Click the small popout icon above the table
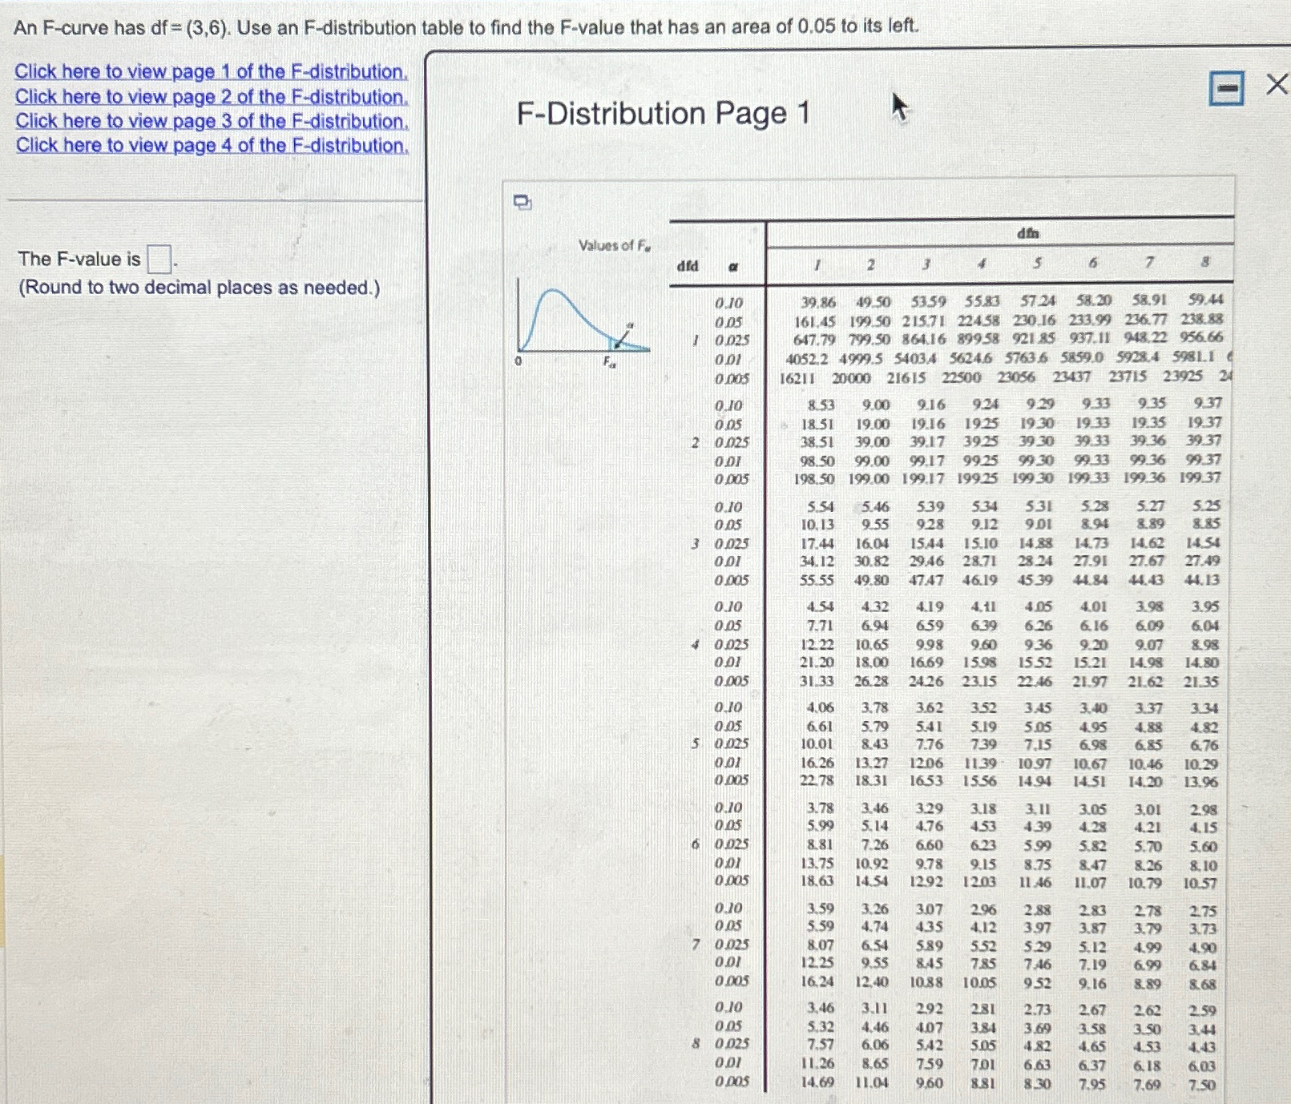This screenshot has width=1291, height=1104. pos(522,203)
